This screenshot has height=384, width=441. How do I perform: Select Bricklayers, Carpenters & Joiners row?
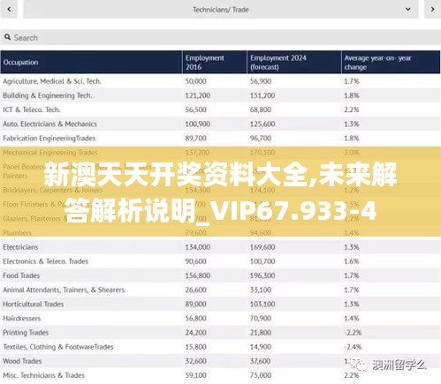(220, 190)
